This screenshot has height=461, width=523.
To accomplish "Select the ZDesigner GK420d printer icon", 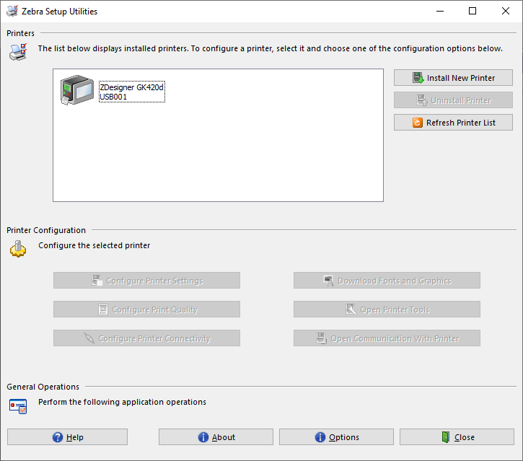I will [77, 91].
